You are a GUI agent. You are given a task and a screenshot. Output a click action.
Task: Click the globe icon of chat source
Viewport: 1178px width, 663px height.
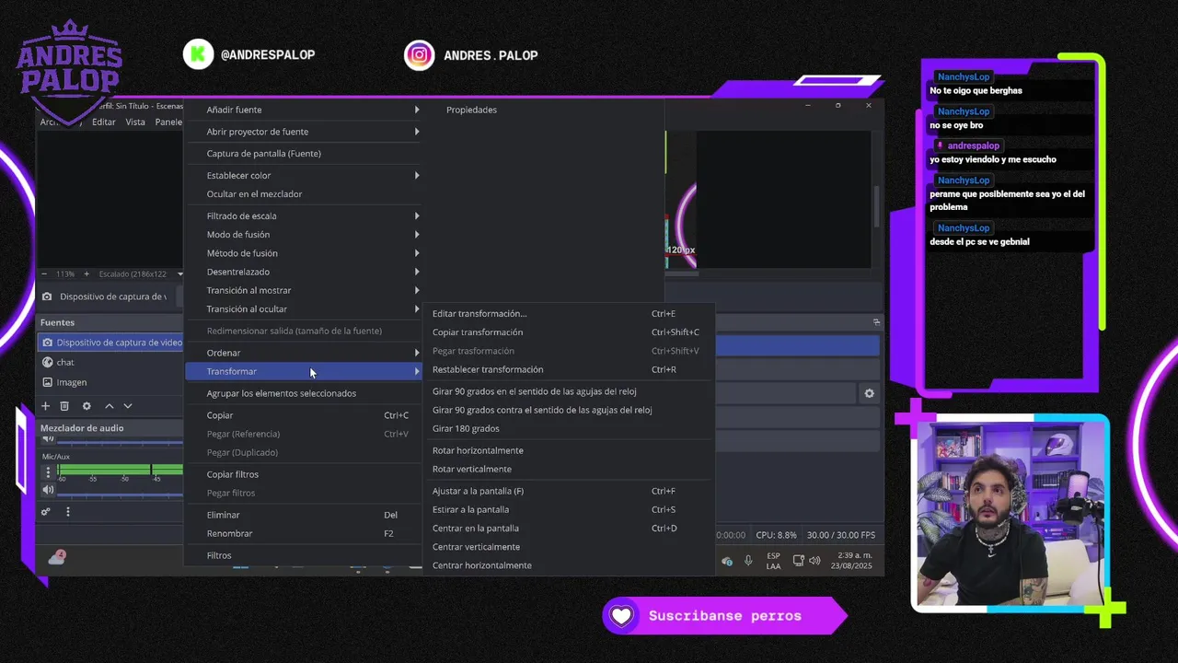click(47, 362)
